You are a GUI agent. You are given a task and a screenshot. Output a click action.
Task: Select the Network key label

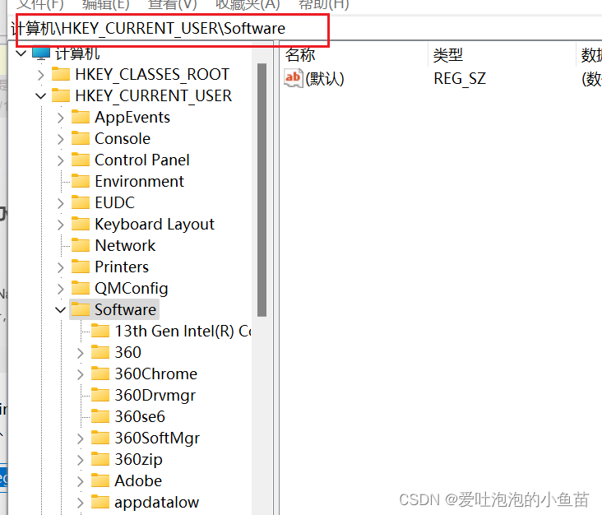point(125,245)
